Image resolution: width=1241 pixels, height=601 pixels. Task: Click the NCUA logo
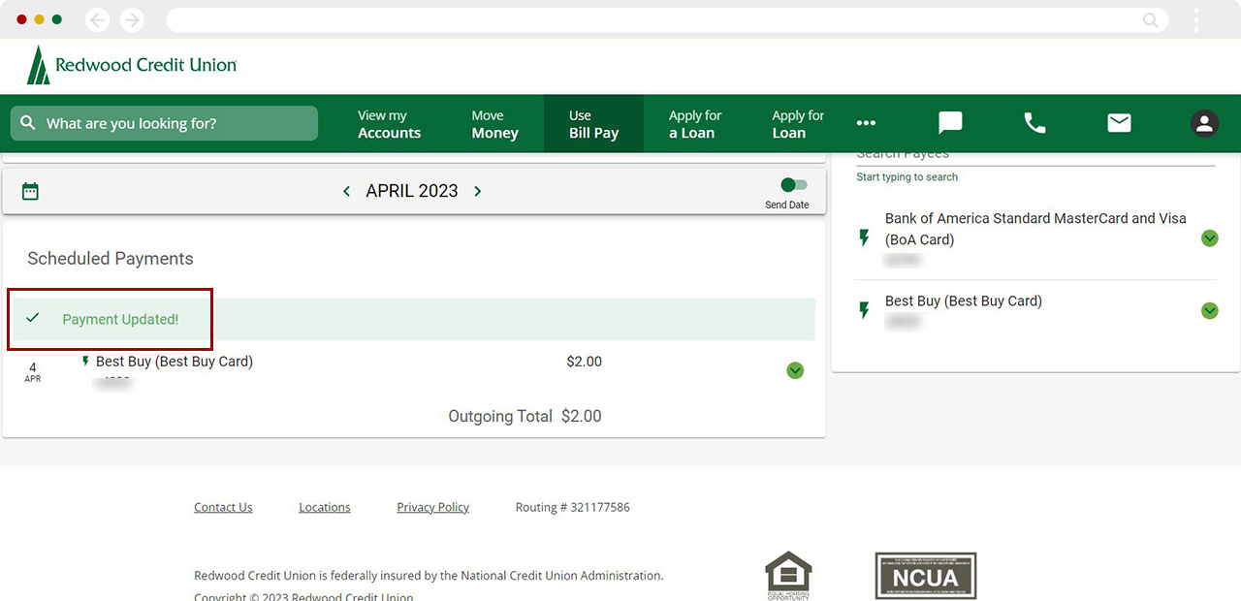pos(926,576)
